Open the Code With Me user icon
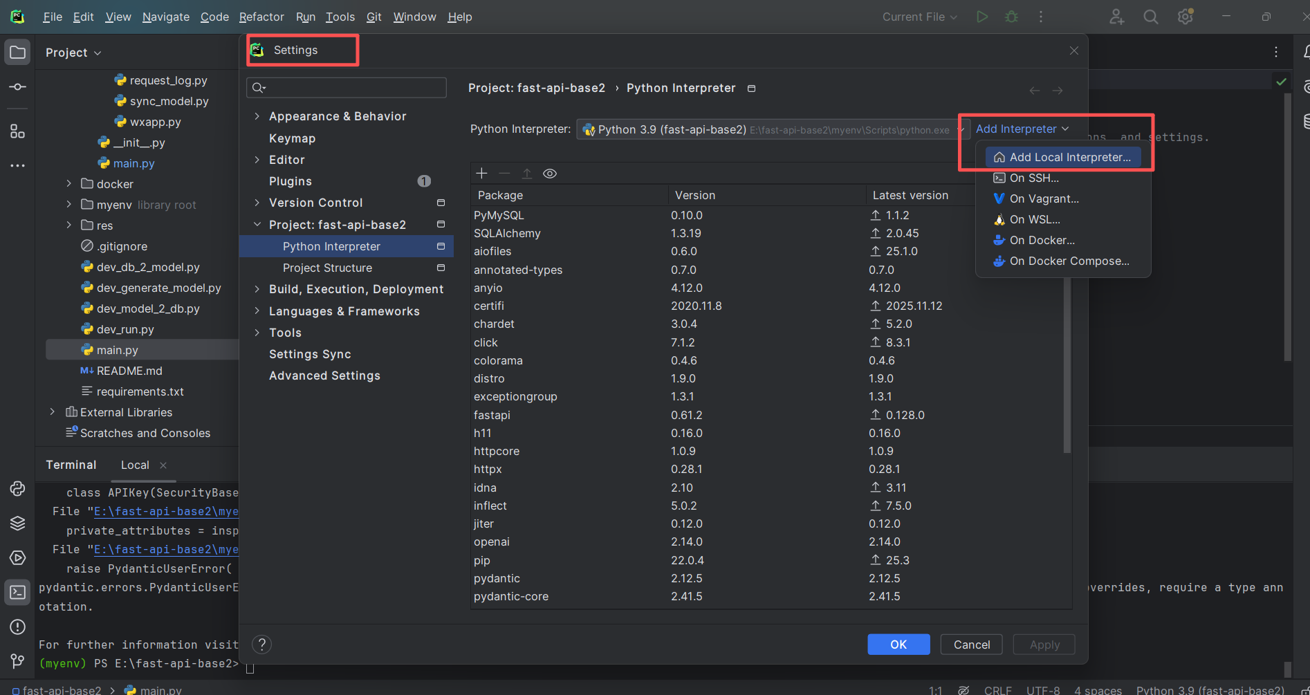The image size is (1310, 695). 1117,17
